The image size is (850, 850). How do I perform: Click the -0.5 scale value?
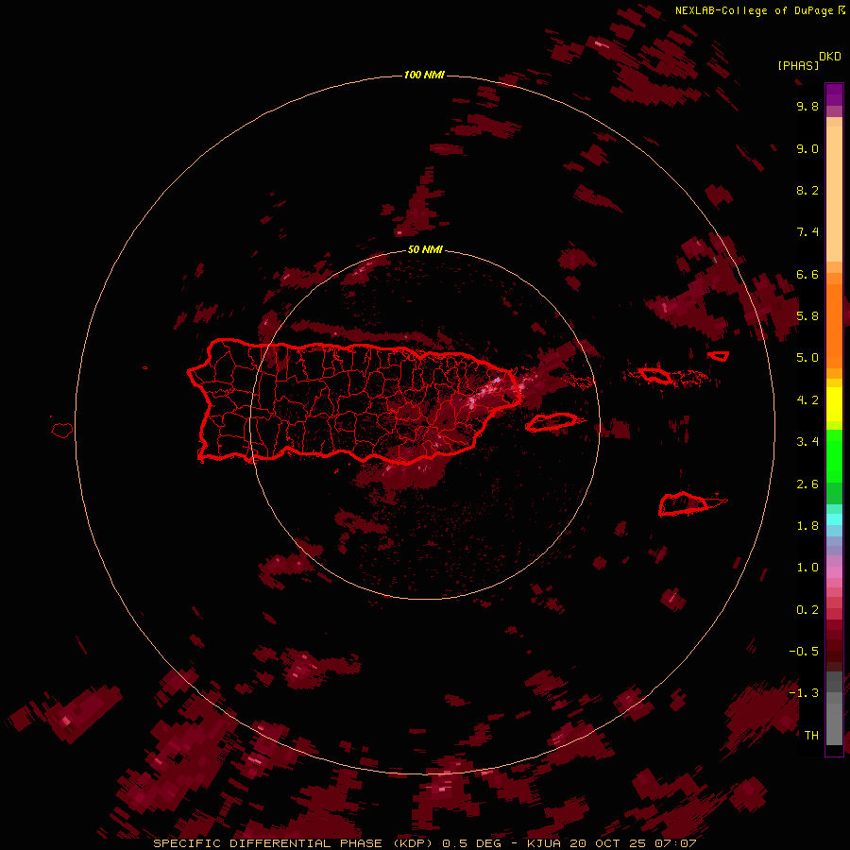pos(804,651)
